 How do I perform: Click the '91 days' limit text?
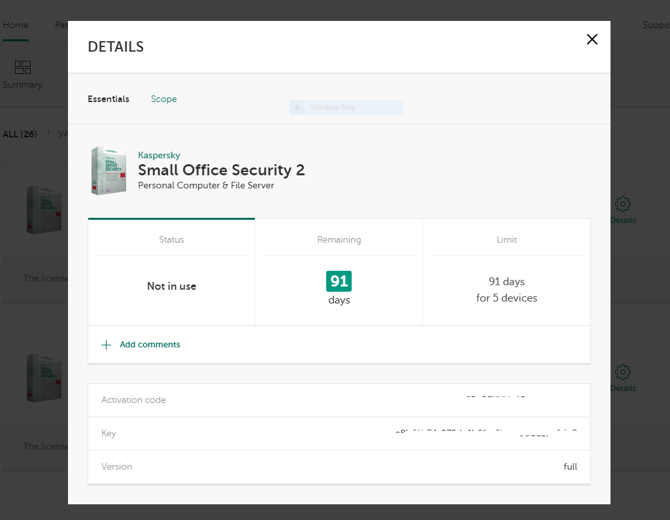pos(507,281)
